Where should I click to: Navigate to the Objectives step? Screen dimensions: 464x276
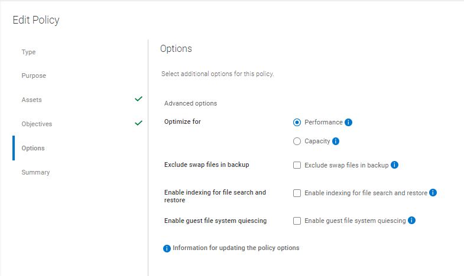pyautogui.click(x=37, y=124)
